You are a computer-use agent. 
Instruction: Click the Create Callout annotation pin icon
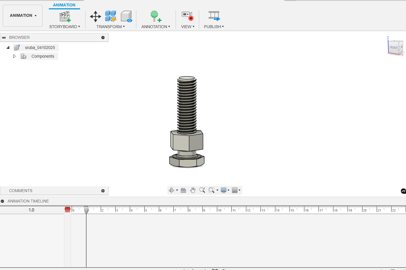click(x=155, y=17)
